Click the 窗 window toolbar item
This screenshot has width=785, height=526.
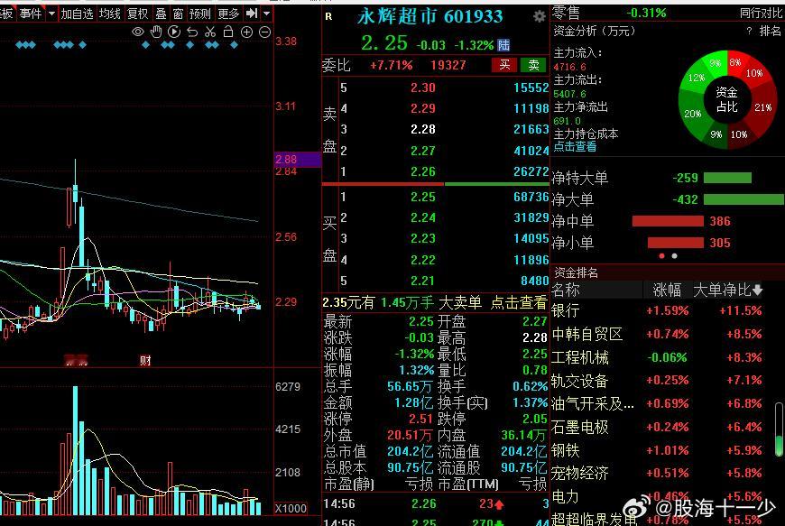[178, 14]
